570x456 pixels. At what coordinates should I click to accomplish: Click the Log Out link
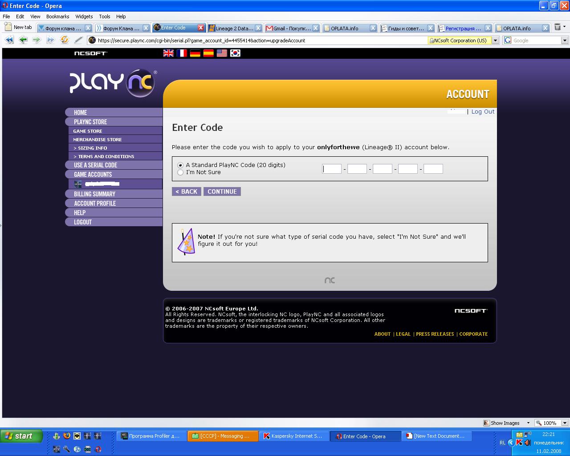click(x=483, y=112)
